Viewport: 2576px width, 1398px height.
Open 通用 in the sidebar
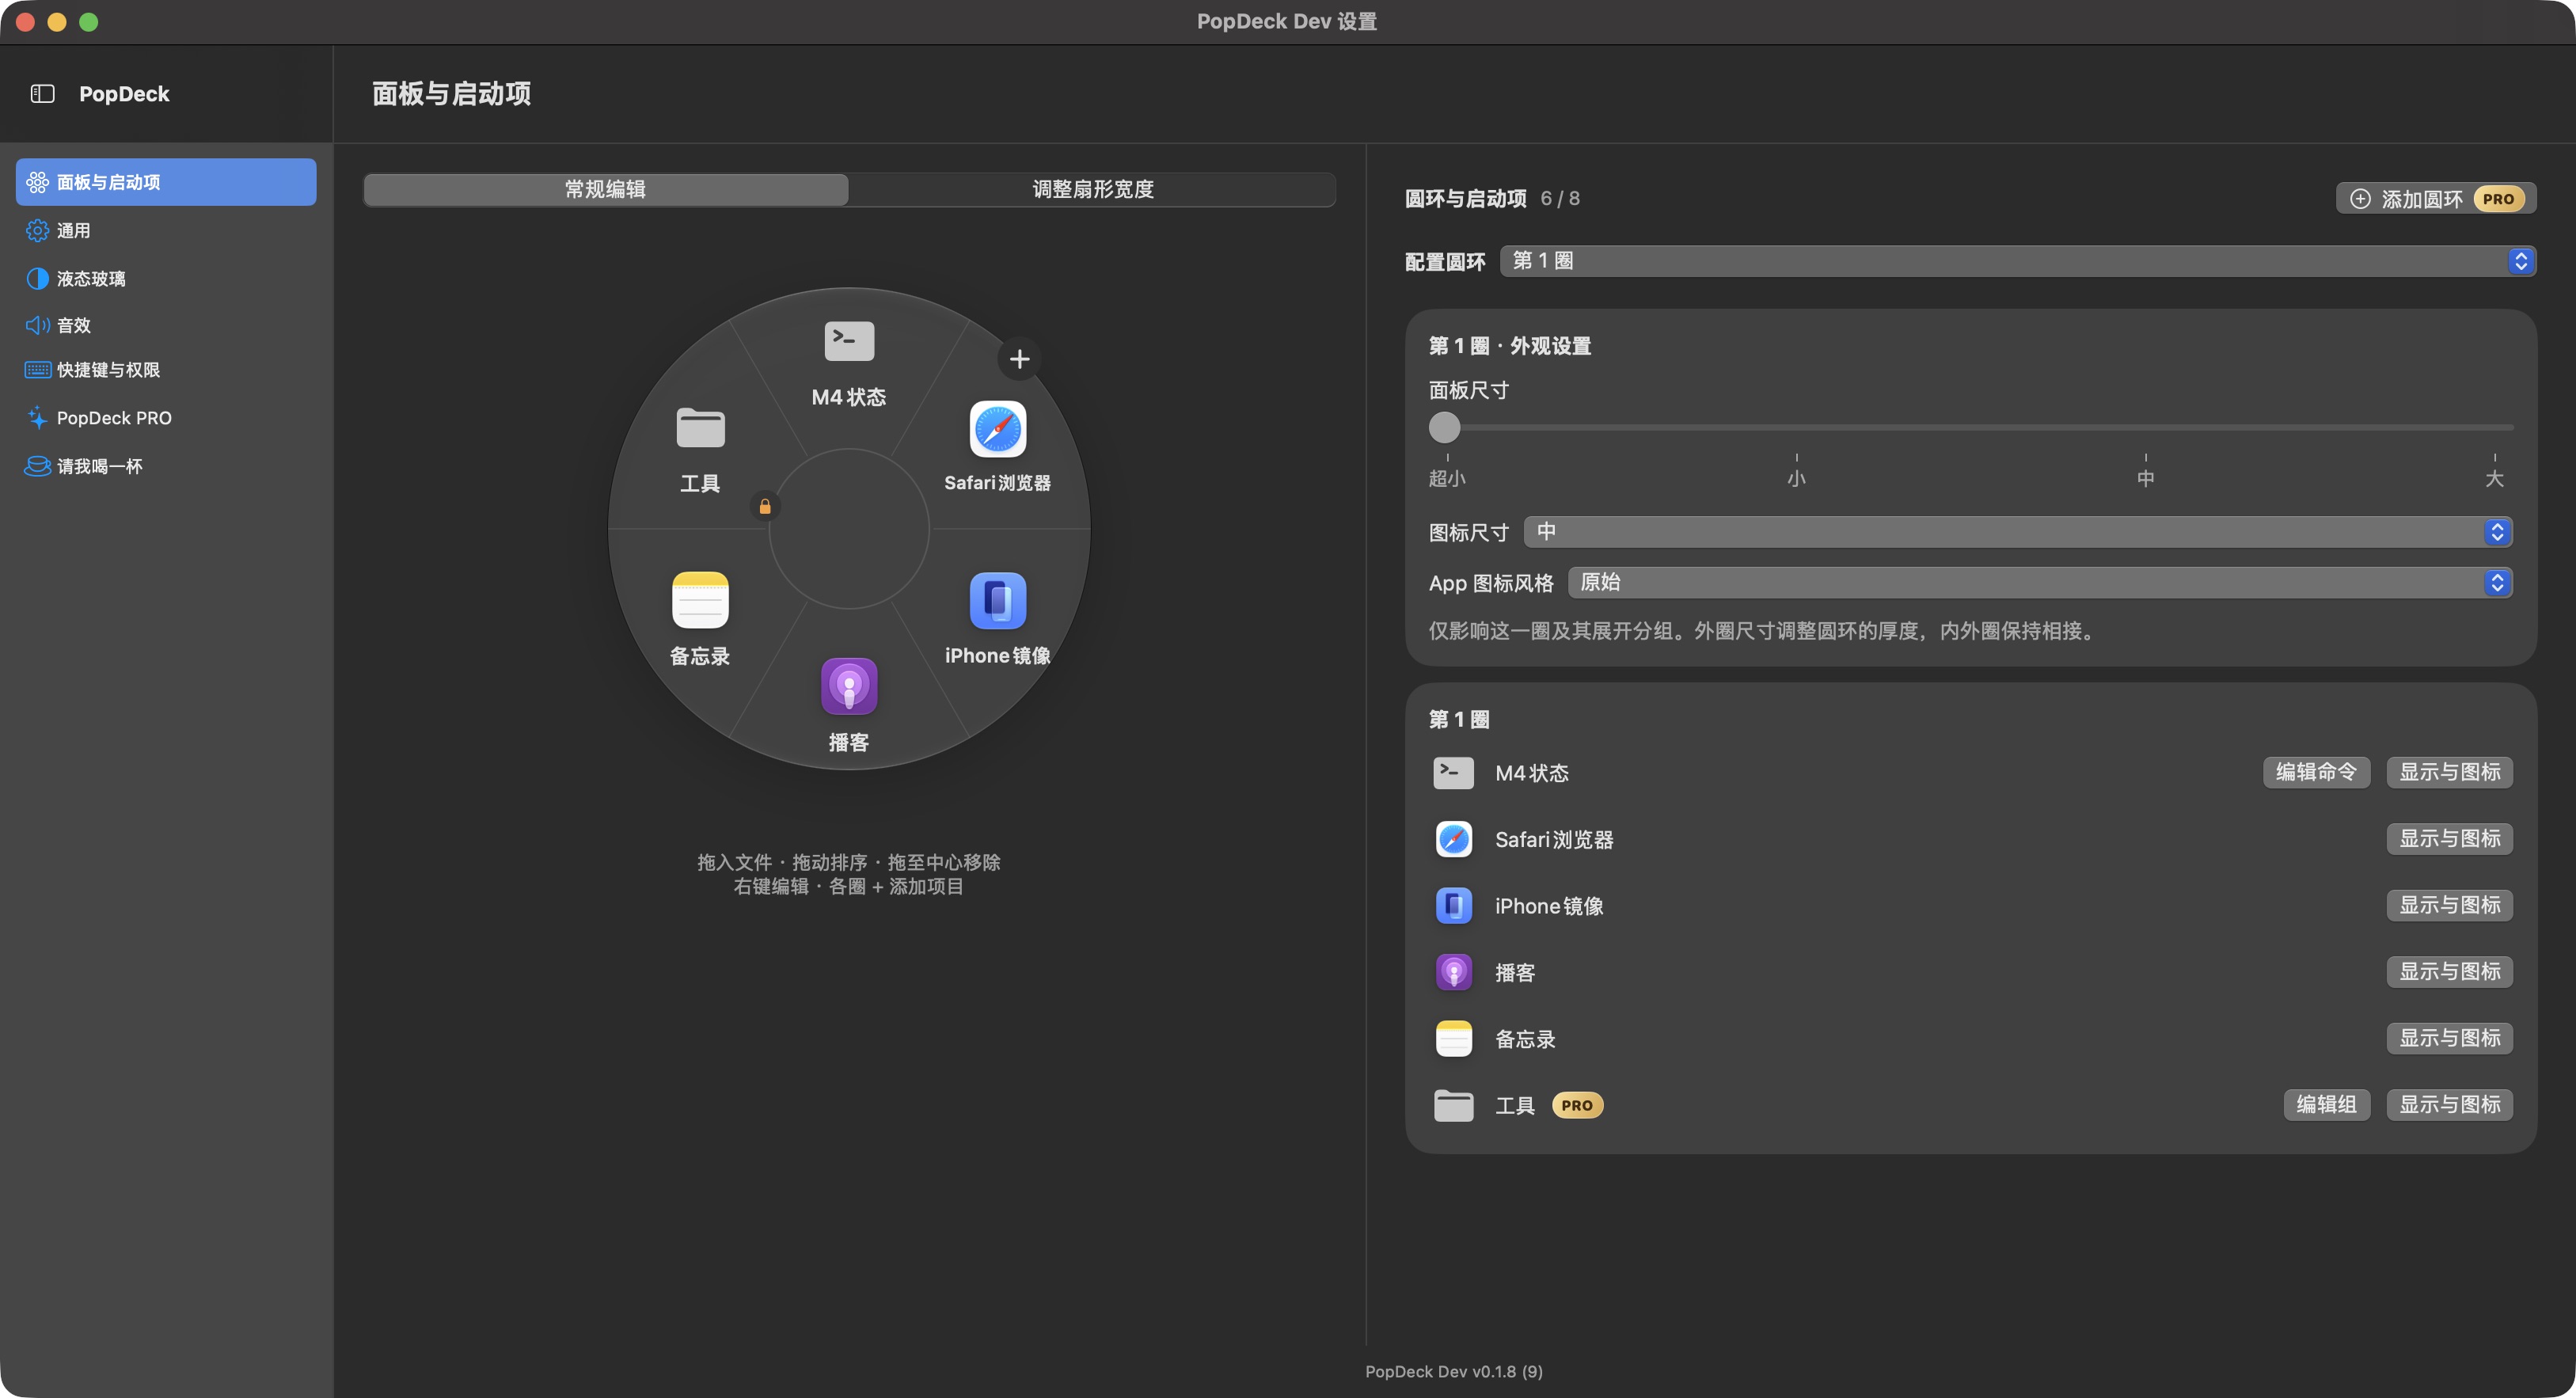166,231
